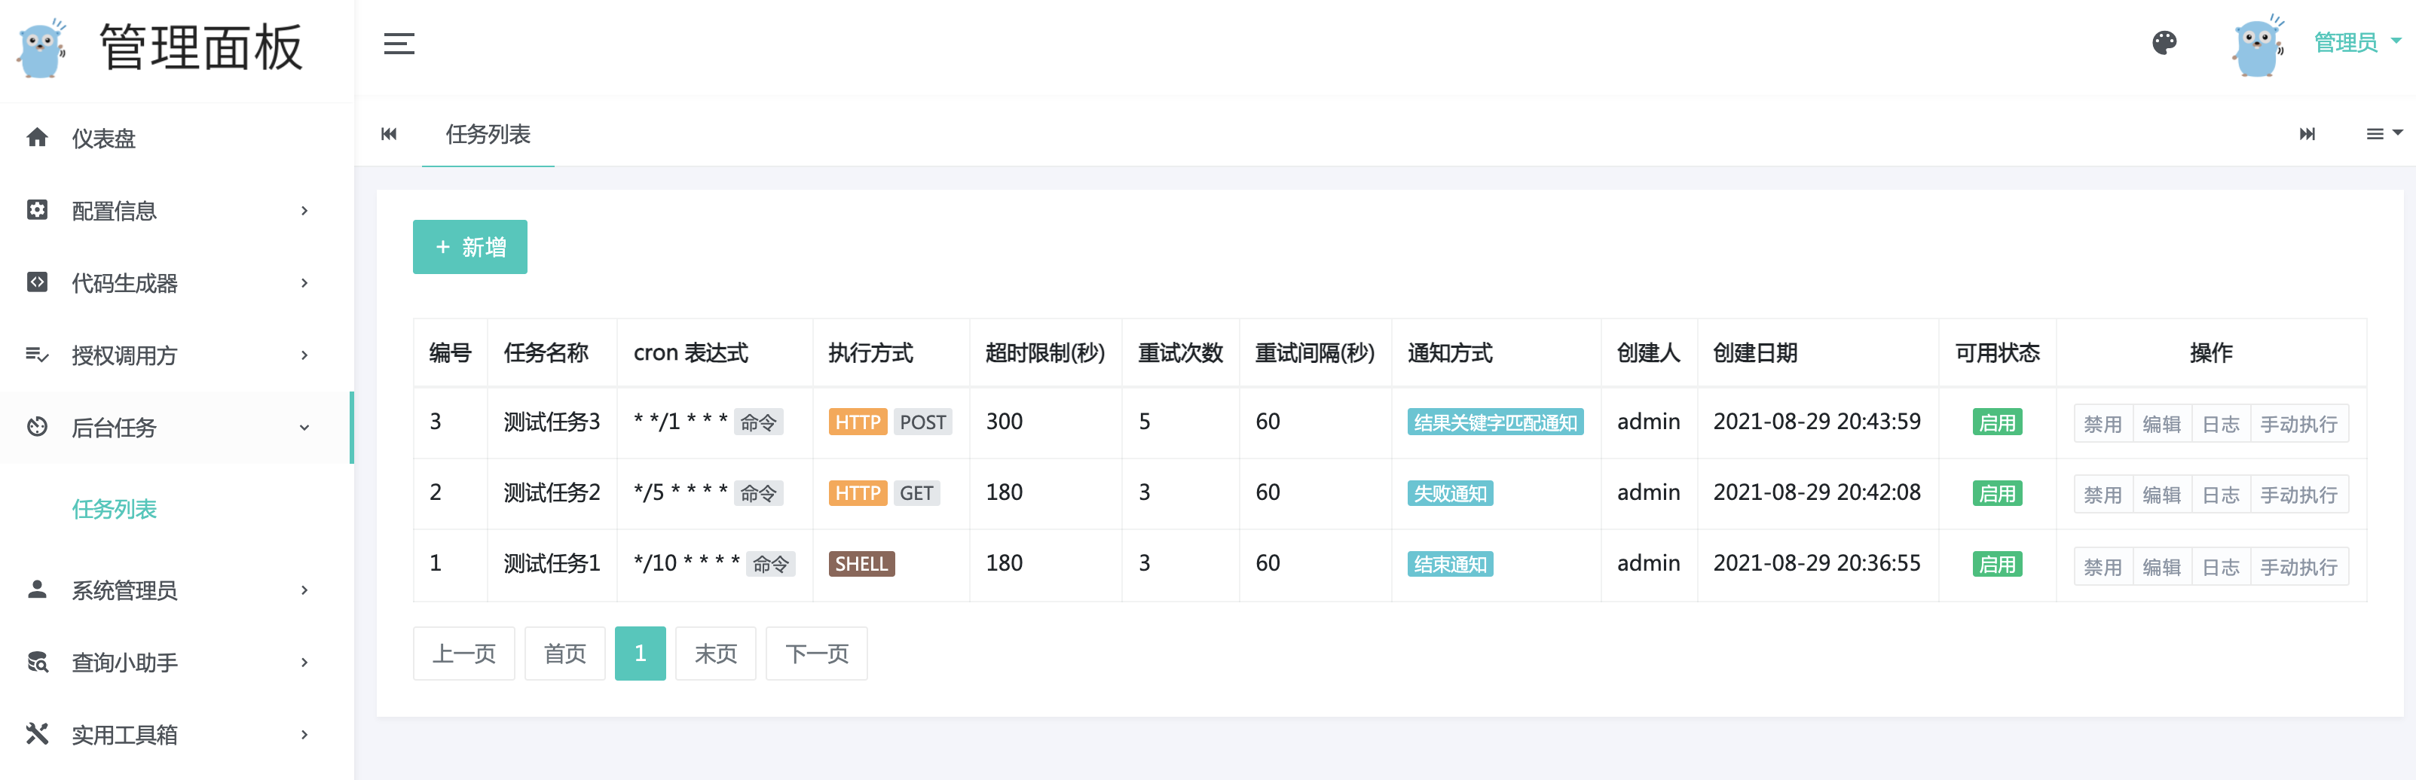Click 编辑 for 测试任务3
The image size is (2416, 780).
click(x=2162, y=424)
